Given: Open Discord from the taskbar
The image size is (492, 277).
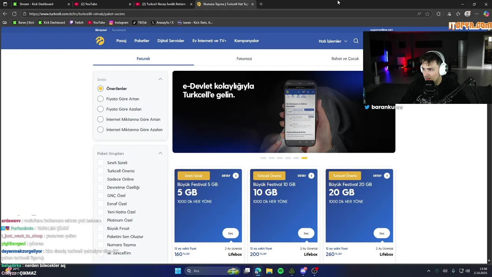Looking at the screenshot, I should coord(303,271).
